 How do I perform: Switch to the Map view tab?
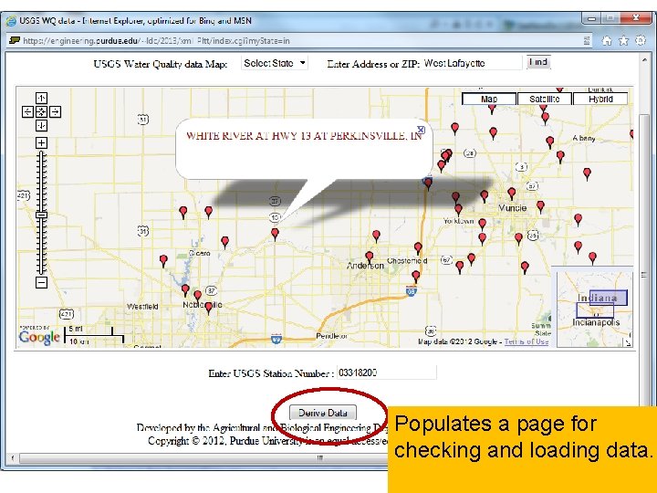point(489,99)
